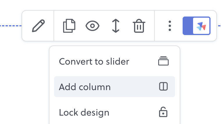Delete the section using the trash icon
Viewport: 221px width, 124px height.
click(139, 26)
